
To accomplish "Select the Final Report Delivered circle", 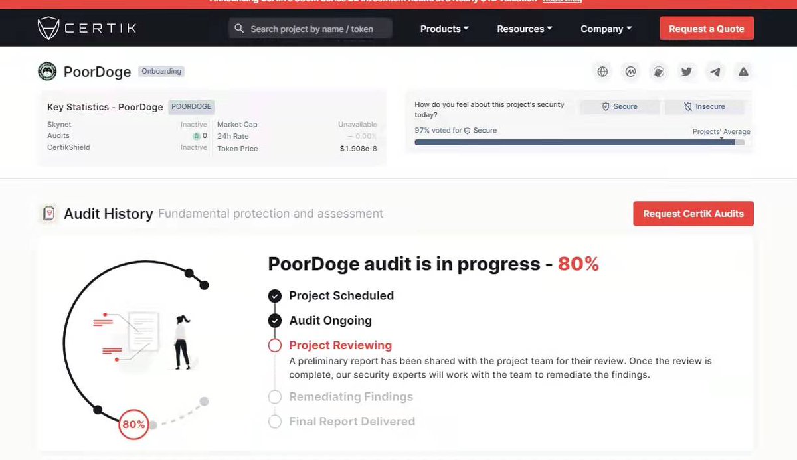I will 274,422.
